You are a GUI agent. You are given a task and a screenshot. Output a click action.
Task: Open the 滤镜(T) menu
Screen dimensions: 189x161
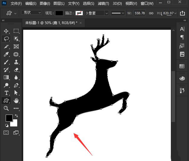(x=103, y=4)
